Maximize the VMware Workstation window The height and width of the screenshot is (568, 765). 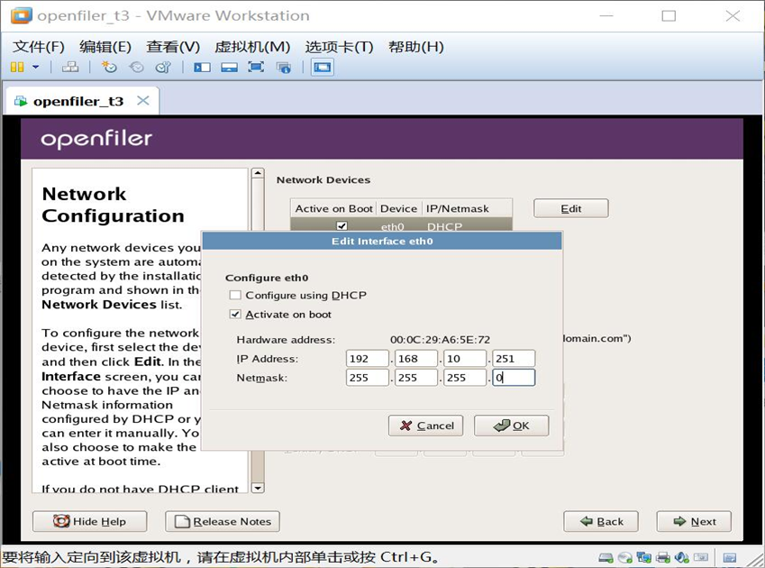[669, 16]
